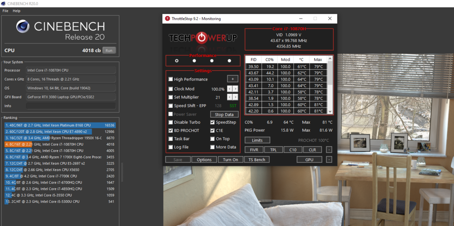Enable the High Performance checkbox
This screenshot has height=226, width=454.
click(x=171, y=79)
